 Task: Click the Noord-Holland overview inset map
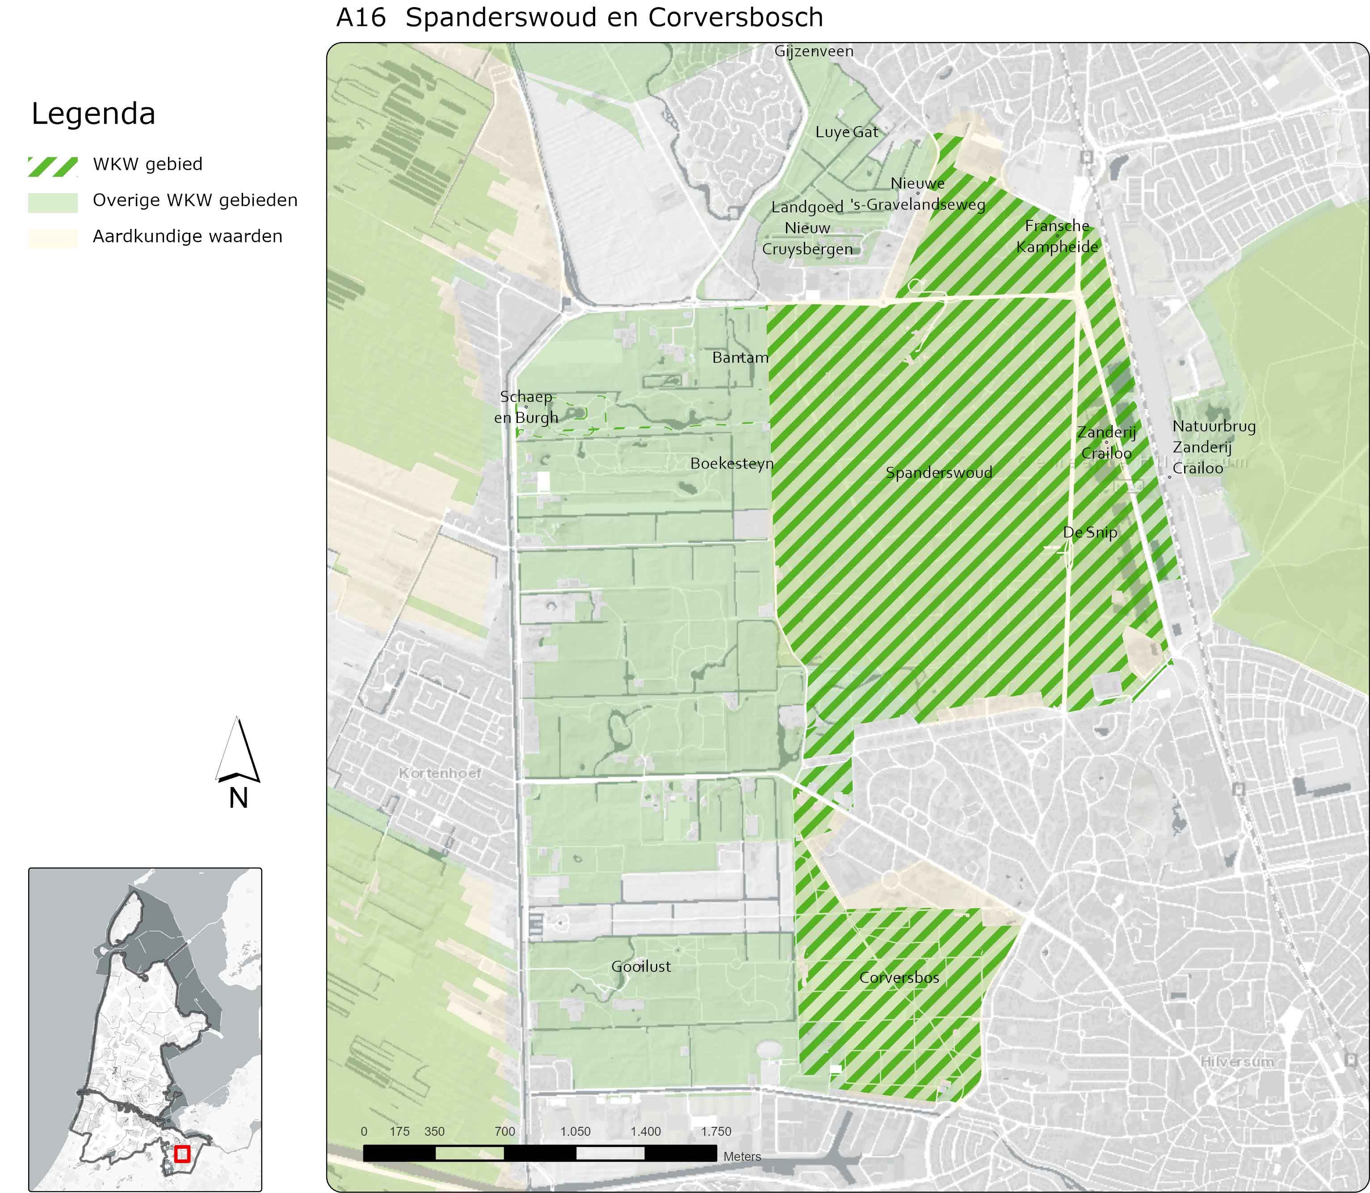coord(145,1029)
